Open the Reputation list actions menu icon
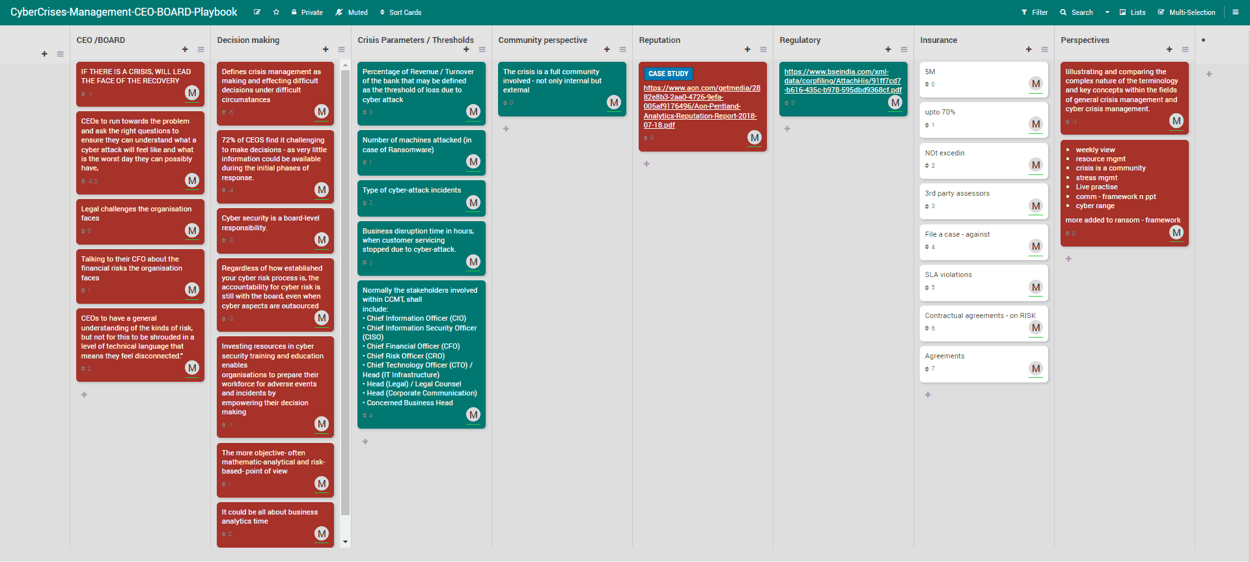This screenshot has width=1250, height=562. point(763,49)
